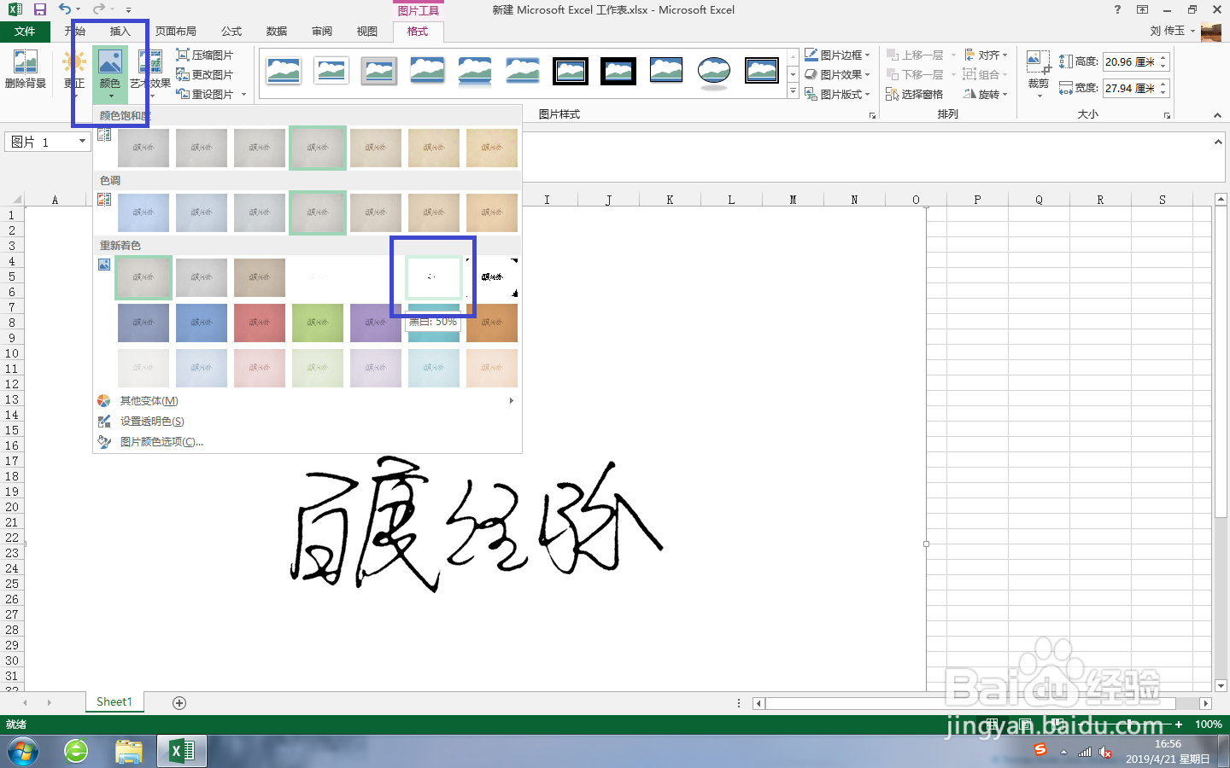Open 图片颜色选项 dialog

click(x=162, y=441)
